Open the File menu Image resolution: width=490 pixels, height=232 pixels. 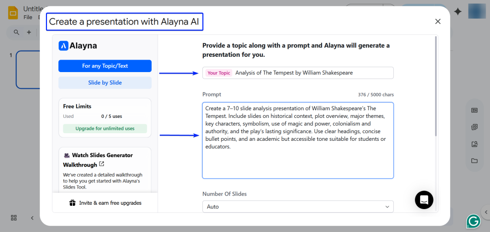click(x=28, y=17)
